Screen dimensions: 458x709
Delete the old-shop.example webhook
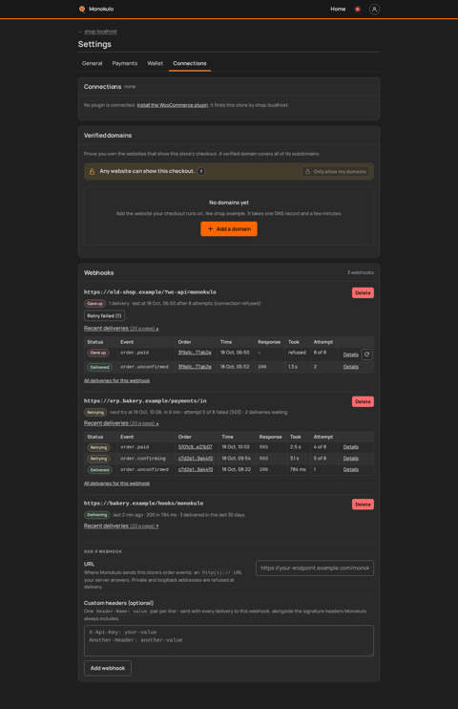[x=363, y=293]
